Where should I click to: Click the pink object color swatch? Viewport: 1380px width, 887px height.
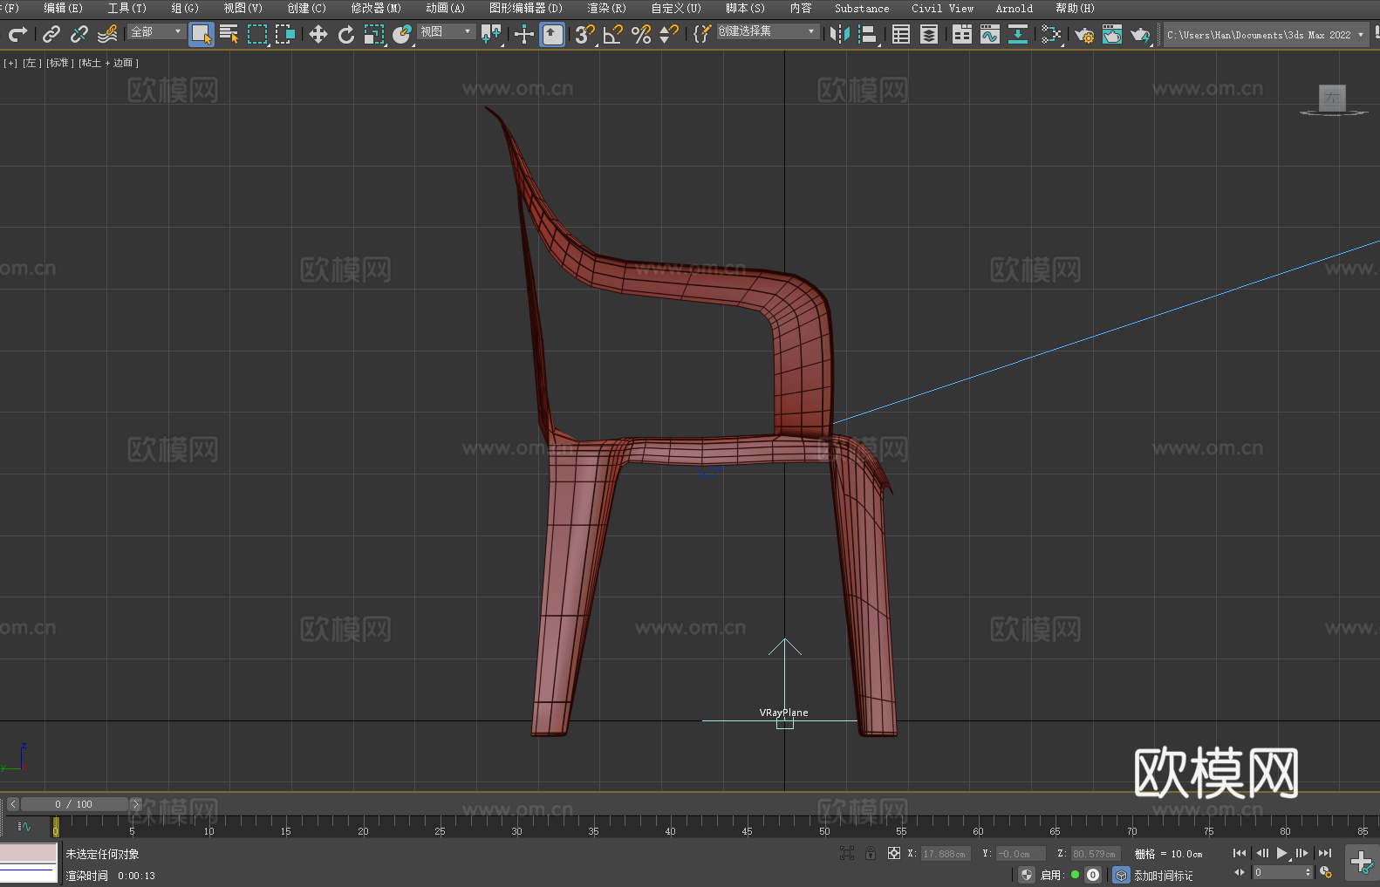pyautogui.click(x=28, y=852)
